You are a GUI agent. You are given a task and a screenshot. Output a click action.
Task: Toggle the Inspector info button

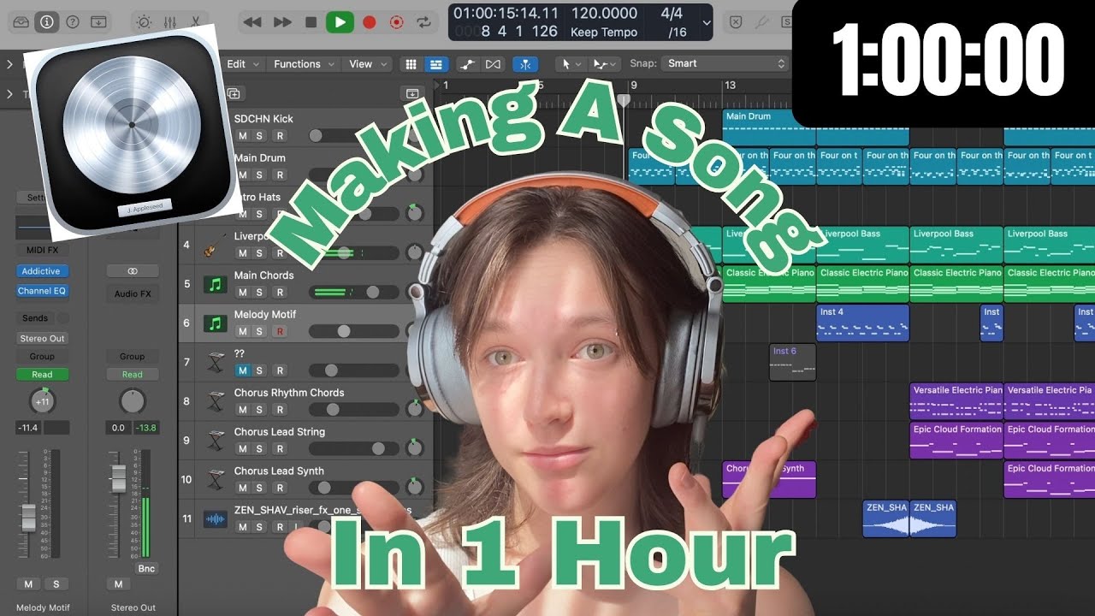coord(46,22)
